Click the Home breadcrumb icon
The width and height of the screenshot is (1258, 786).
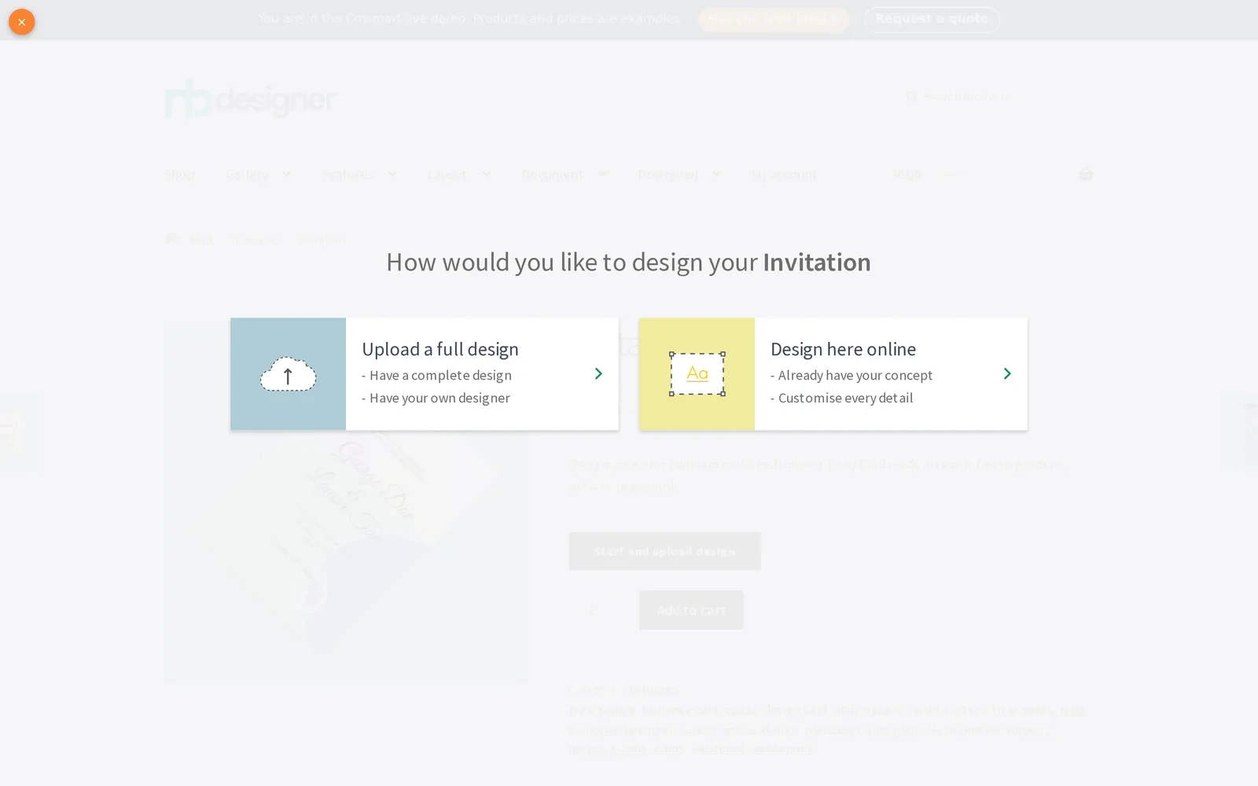(x=171, y=239)
